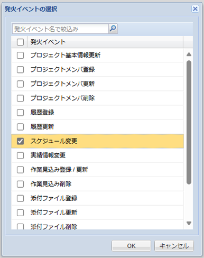This screenshot has height=258, width=204.
Task: Toggle the select-all checkbox in header
Action: 20,42
